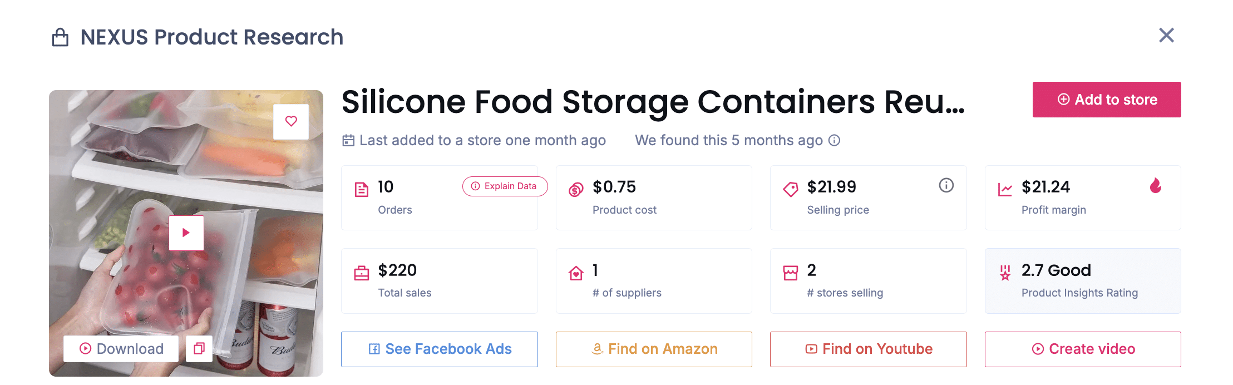Click info icon beside 'found this 5 months ago'

834,140
